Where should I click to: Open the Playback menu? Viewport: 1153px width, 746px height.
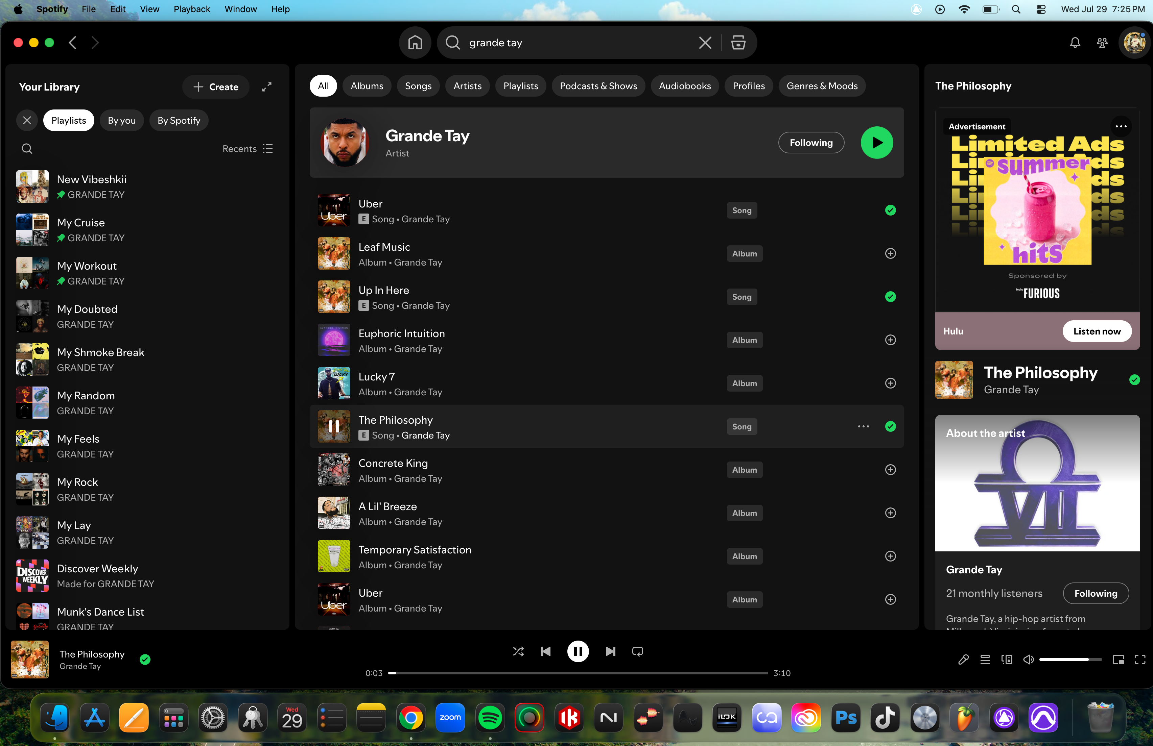point(192,9)
